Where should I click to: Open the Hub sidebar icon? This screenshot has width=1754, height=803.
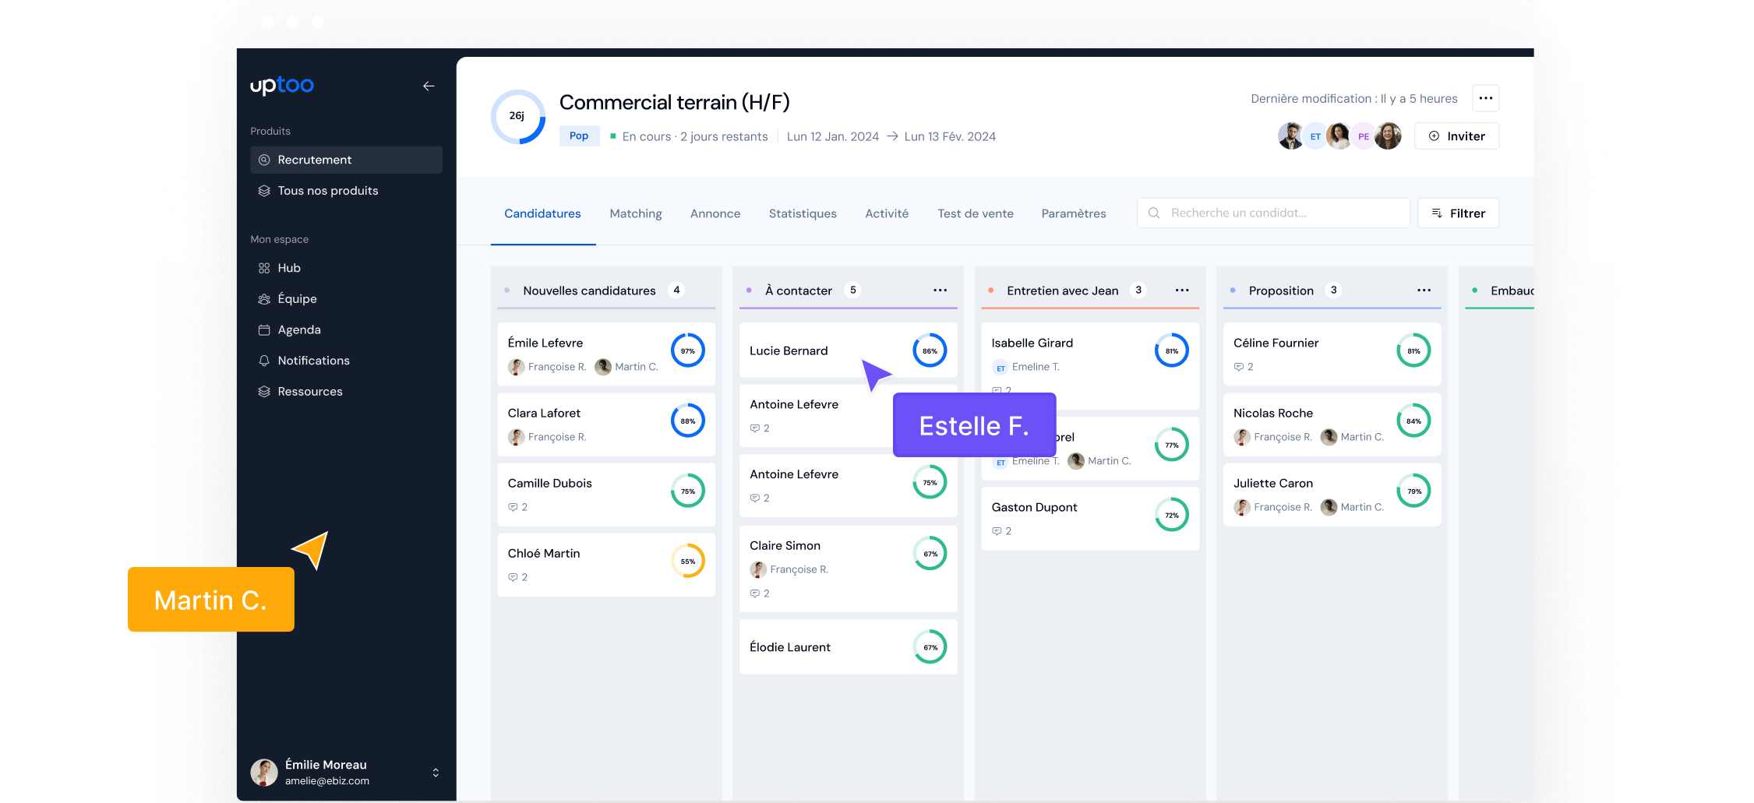pyautogui.click(x=264, y=268)
